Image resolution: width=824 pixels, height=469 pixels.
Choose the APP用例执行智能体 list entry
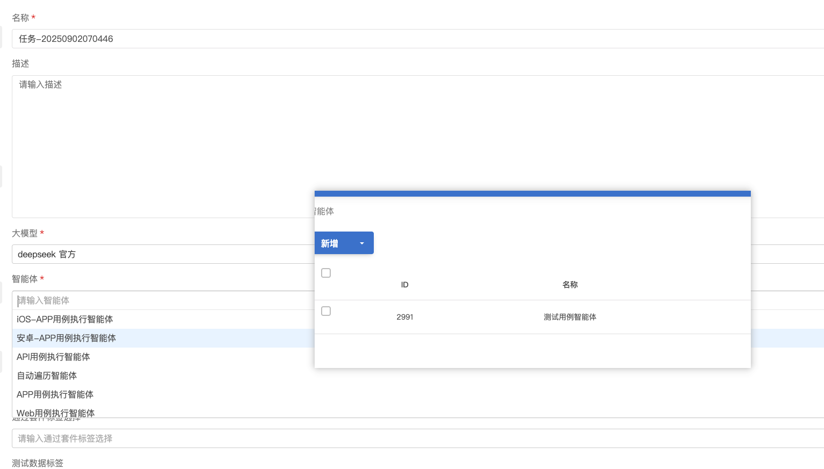pos(163,394)
